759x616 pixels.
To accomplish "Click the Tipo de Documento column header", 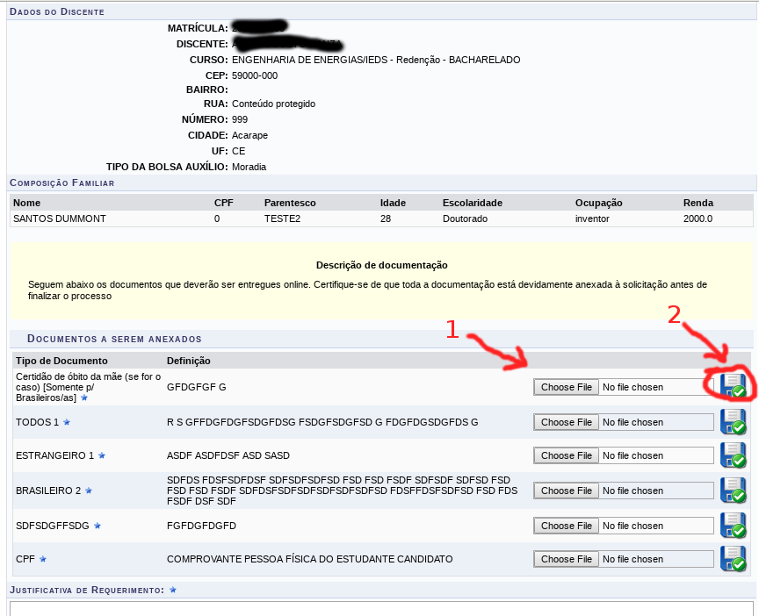I will pyautogui.click(x=61, y=361).
